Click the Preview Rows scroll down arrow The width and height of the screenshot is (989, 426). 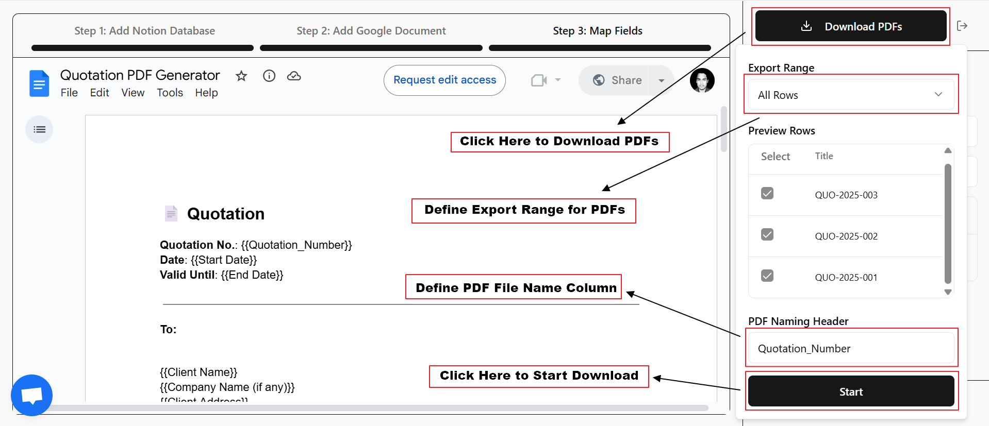[948, 292]
